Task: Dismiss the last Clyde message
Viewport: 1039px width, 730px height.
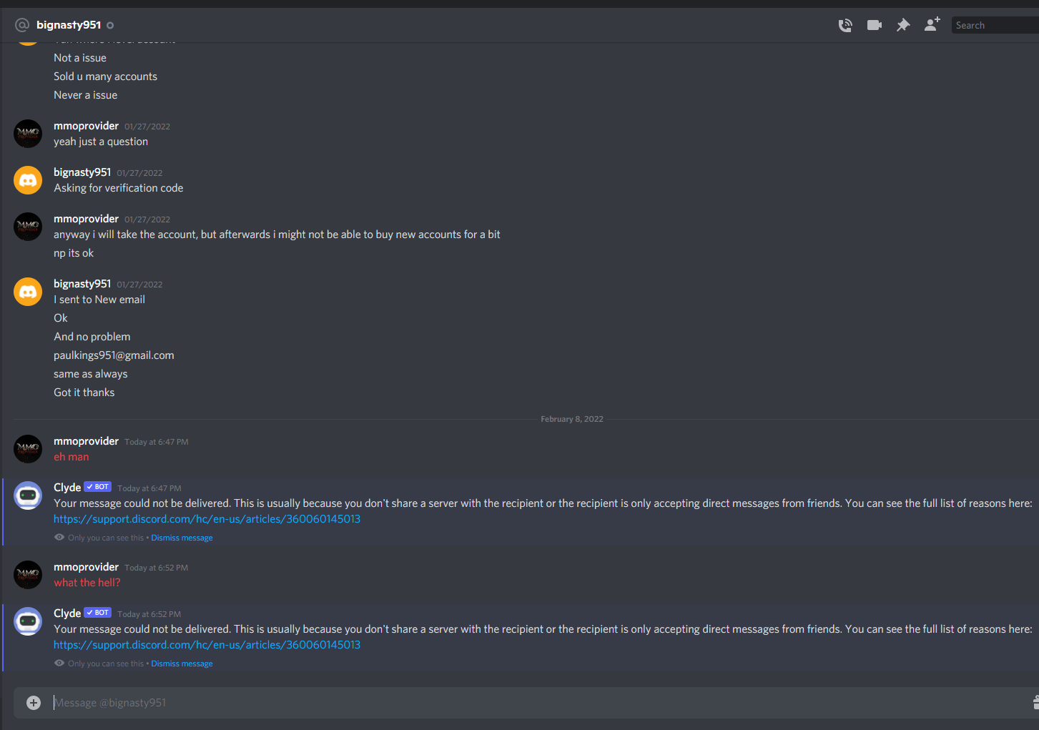Action: [x=182, y=664]
